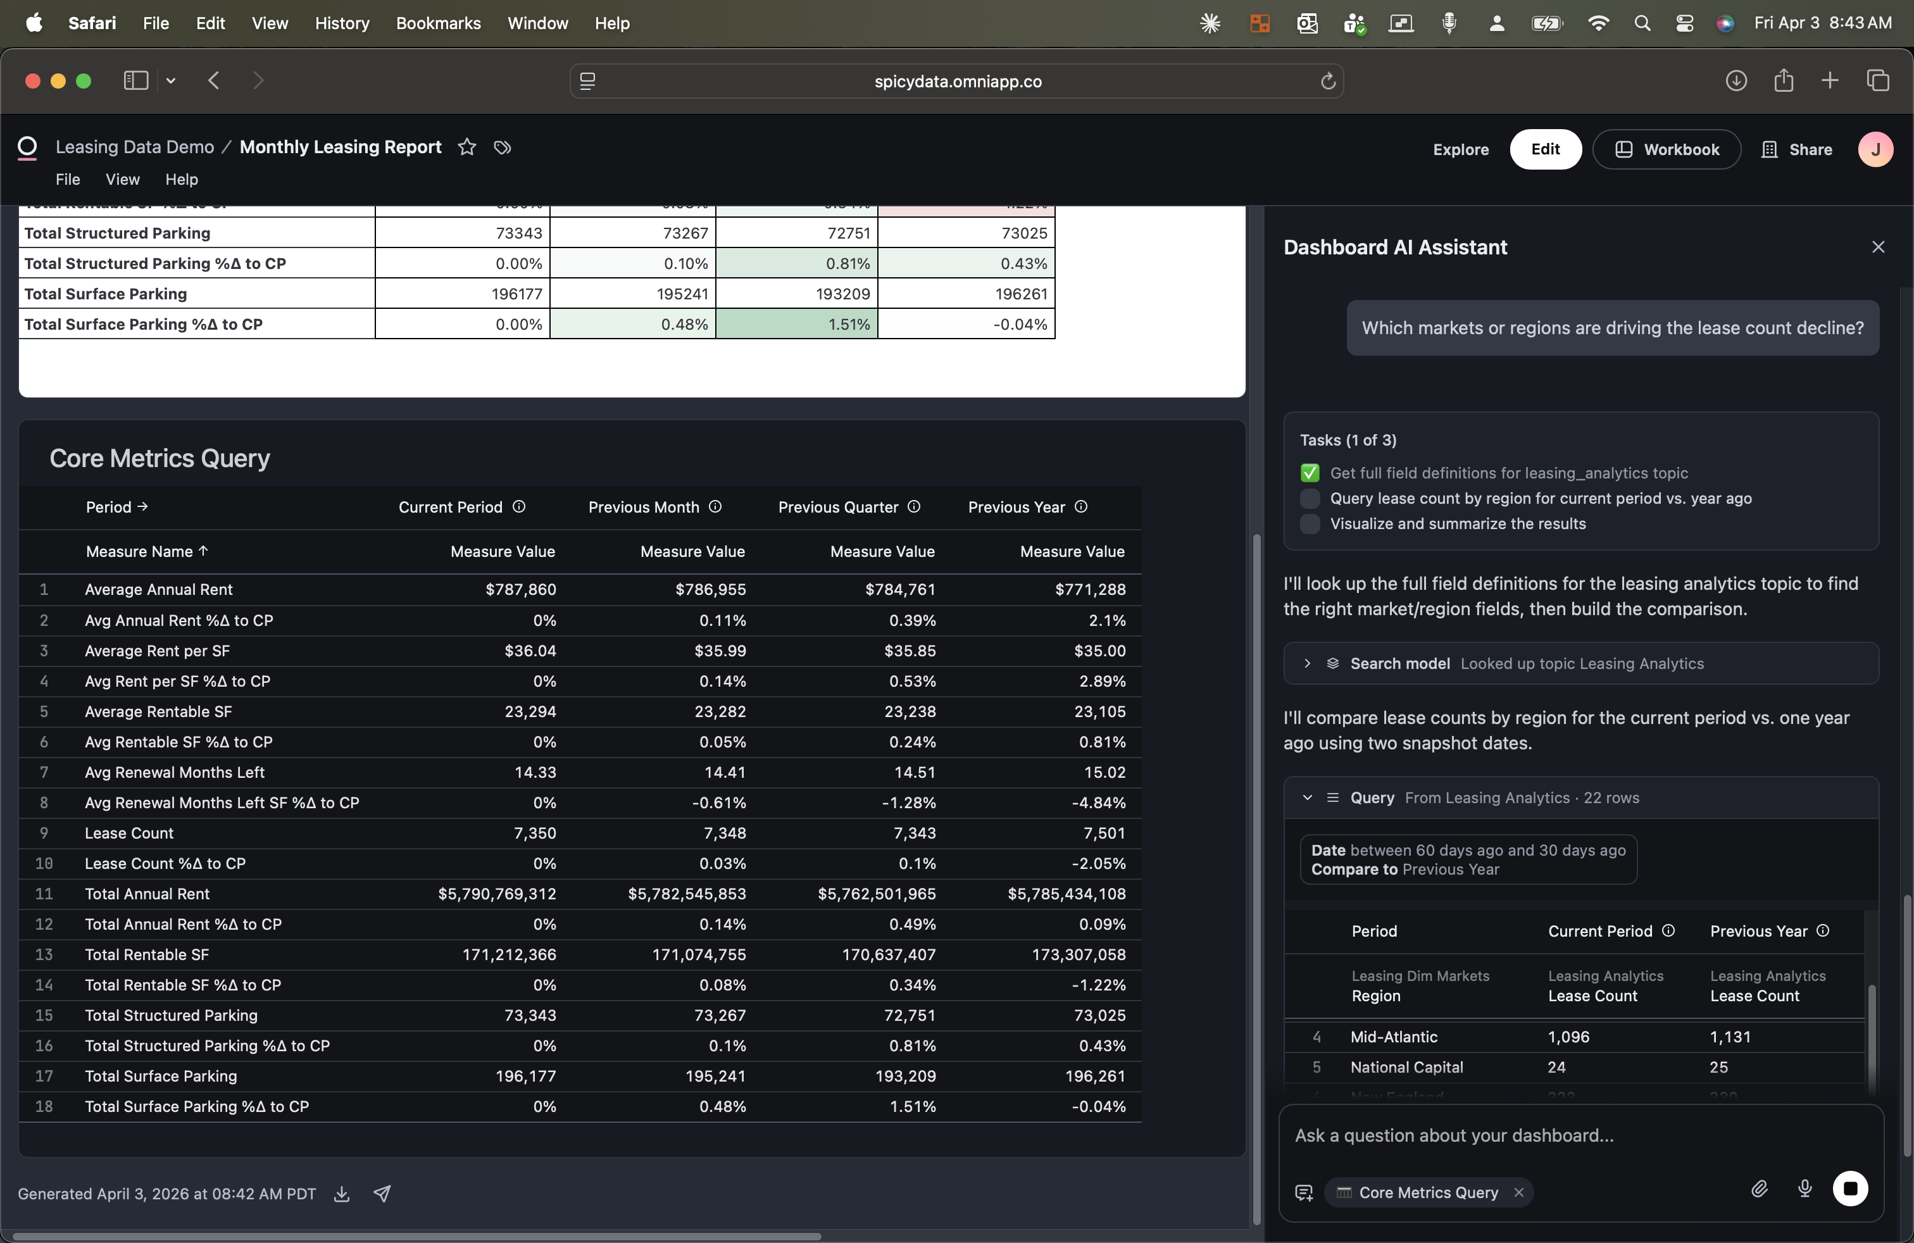Screen dimensions: 1914x1243
Task: Switch to Explore mode
Action: tap(1460, 149)
